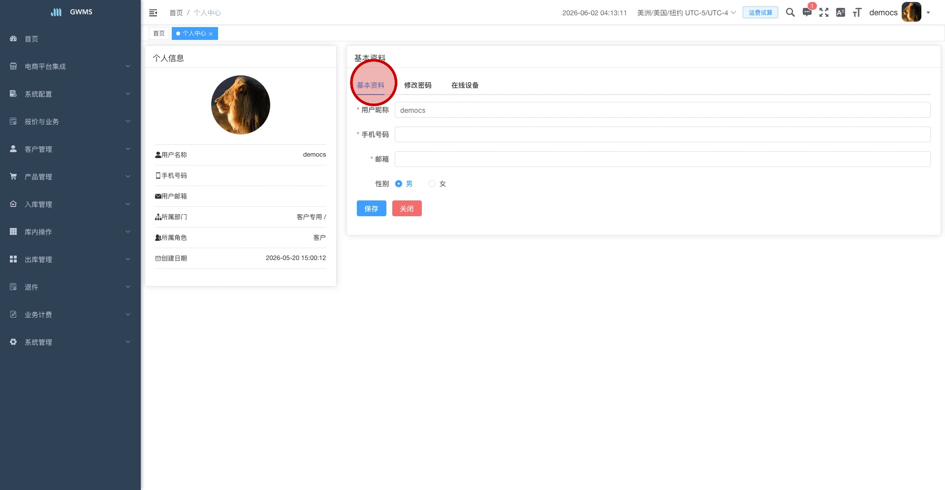Click the 运费试算 button

(760, 13)
